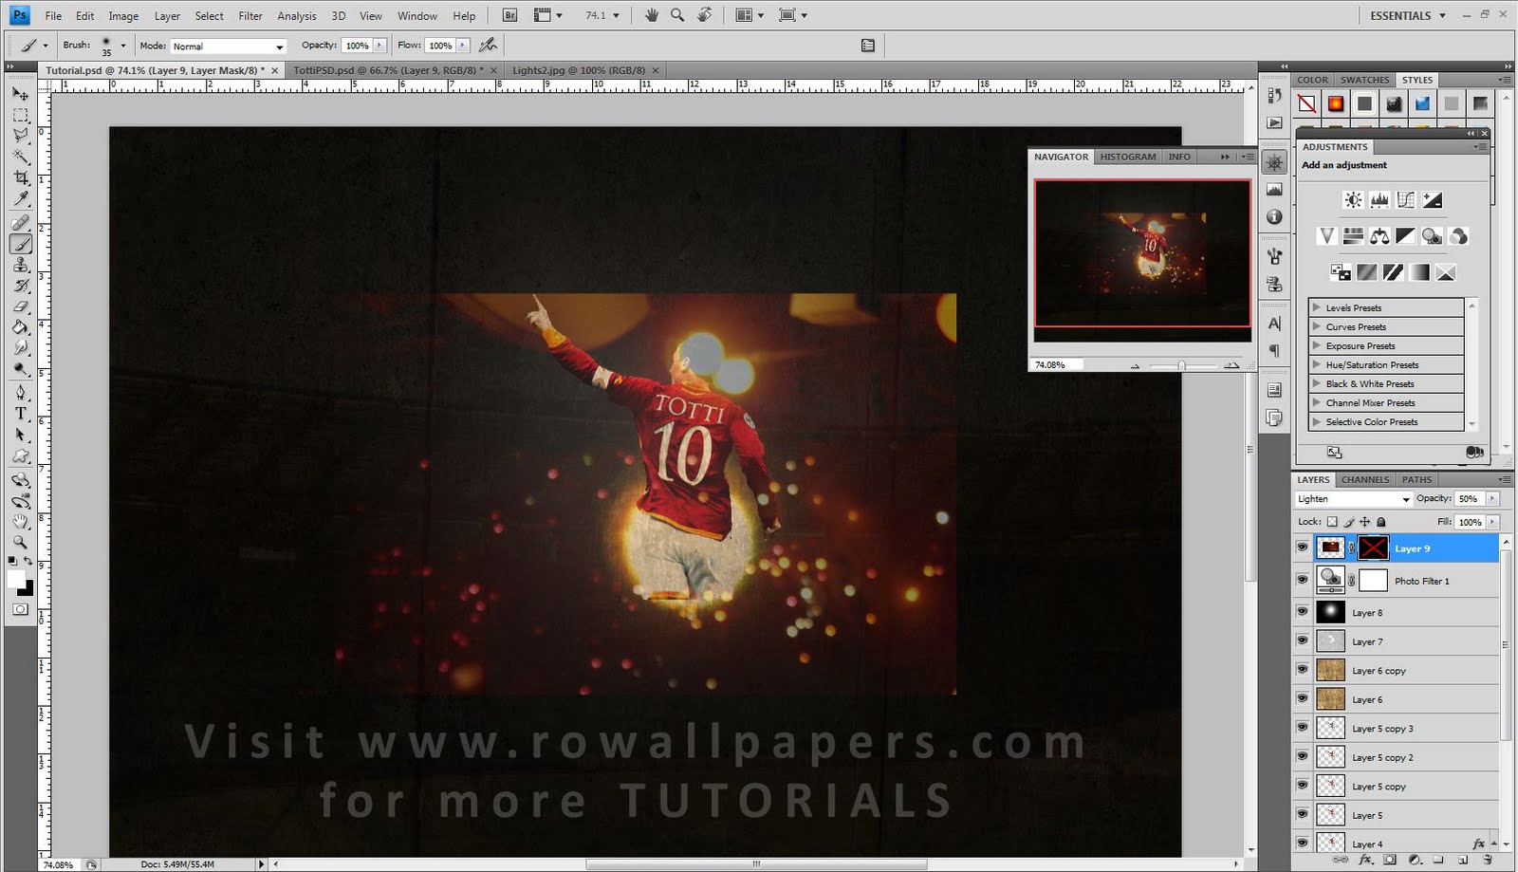
Task: Toggle visibility of Layer 8
Action: [x=1303, y=612]
